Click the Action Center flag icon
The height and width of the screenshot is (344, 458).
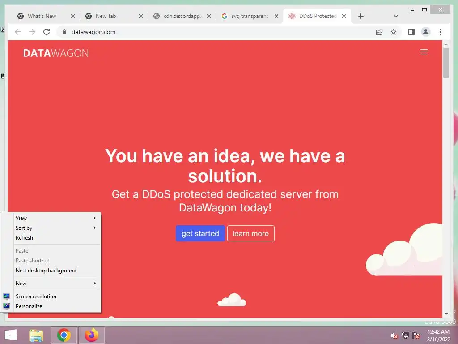click(x=416, y=335)
